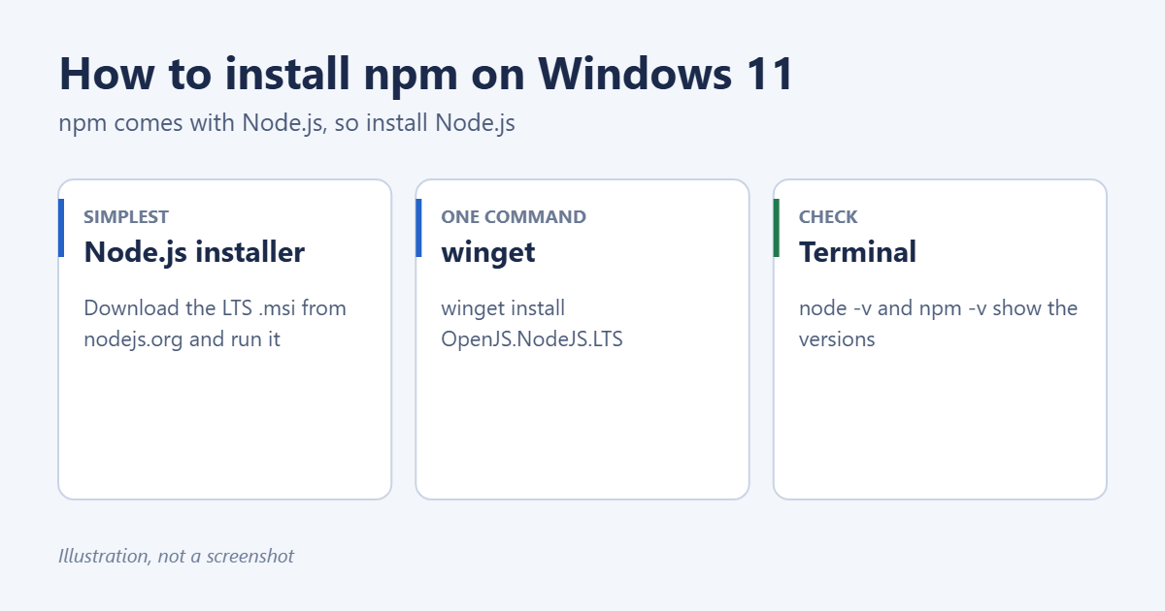Click 'Download the LTS .msi from nodejs.org' text

pos(216,324)
